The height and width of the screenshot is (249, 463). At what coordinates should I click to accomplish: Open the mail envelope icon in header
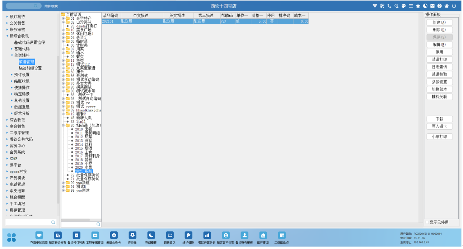(x=432, y=6)
